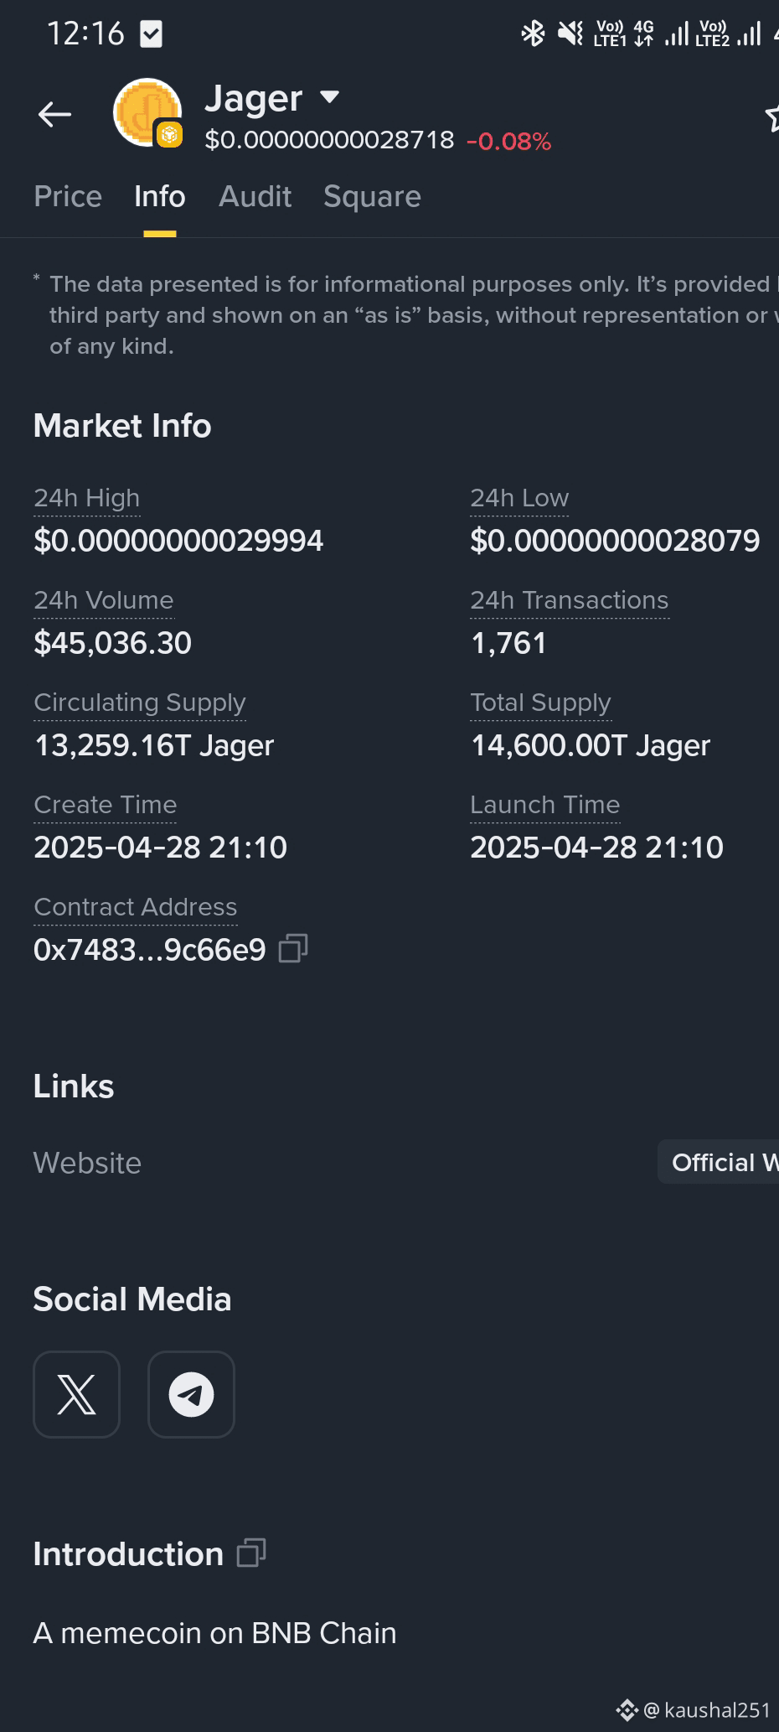Expand the Jager token dropdown arrow
The width and height of the screenshot is (779, 1732).
click(330, 96)
